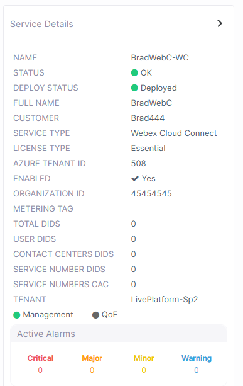Select tenant value LivePlatform-Sp2

pyautogui.click(x=165, y=299)
